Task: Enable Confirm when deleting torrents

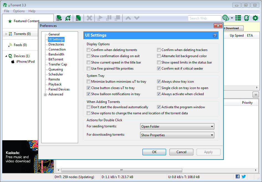Action: point(89,50)
